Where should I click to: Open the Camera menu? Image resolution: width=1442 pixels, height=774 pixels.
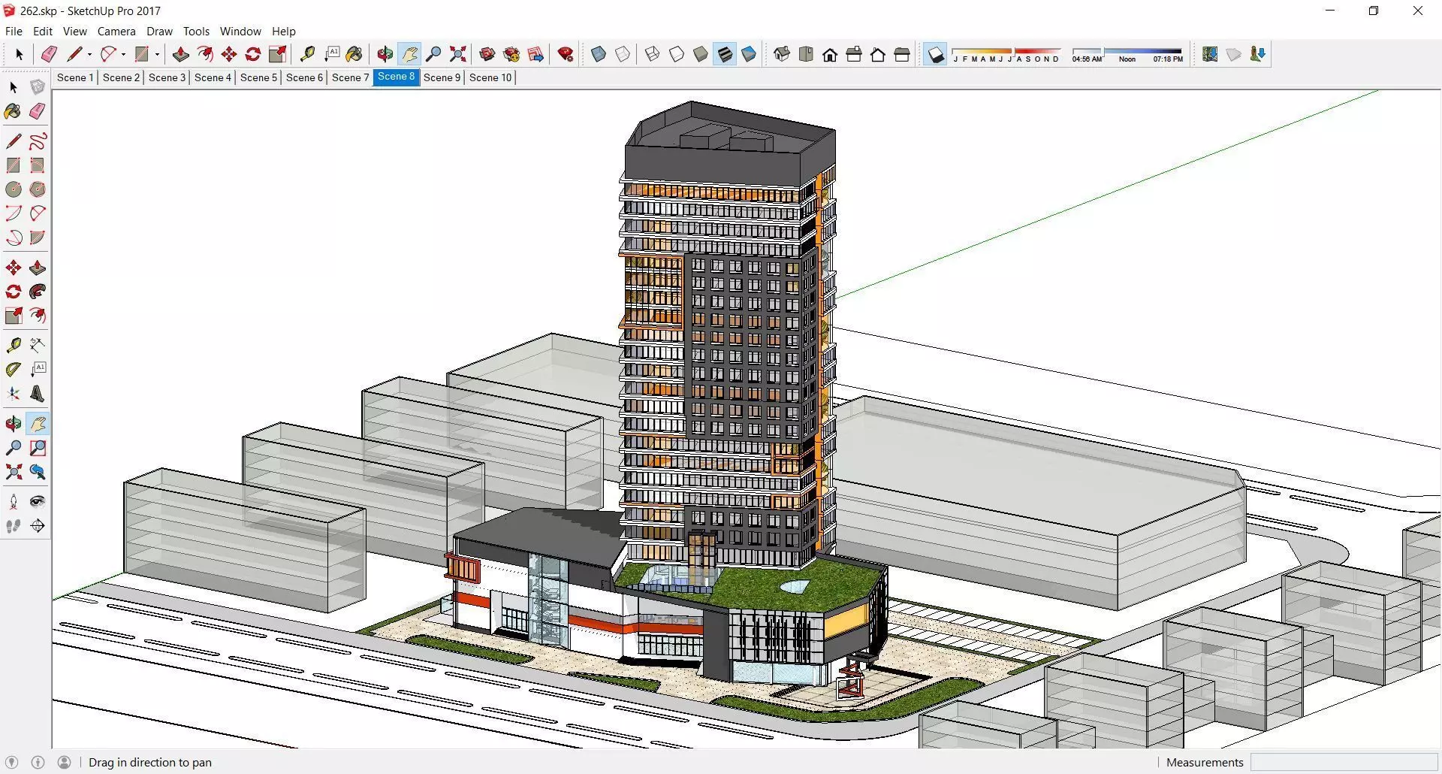[x=116, y=32]
